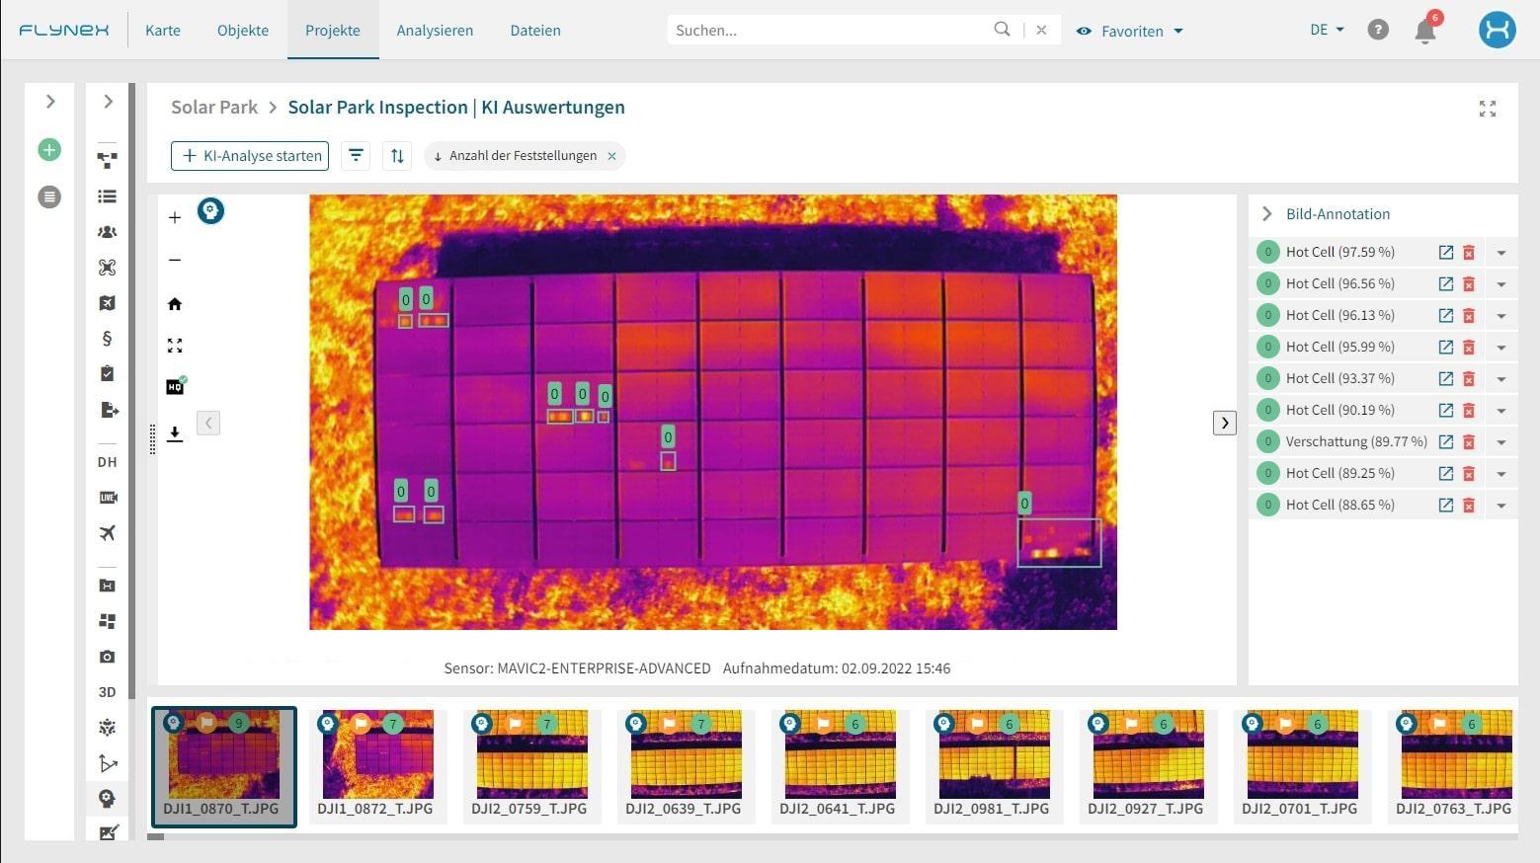1540x863 pixels.
Task: Open the Karte tab
Action: (x=163, y=31)
